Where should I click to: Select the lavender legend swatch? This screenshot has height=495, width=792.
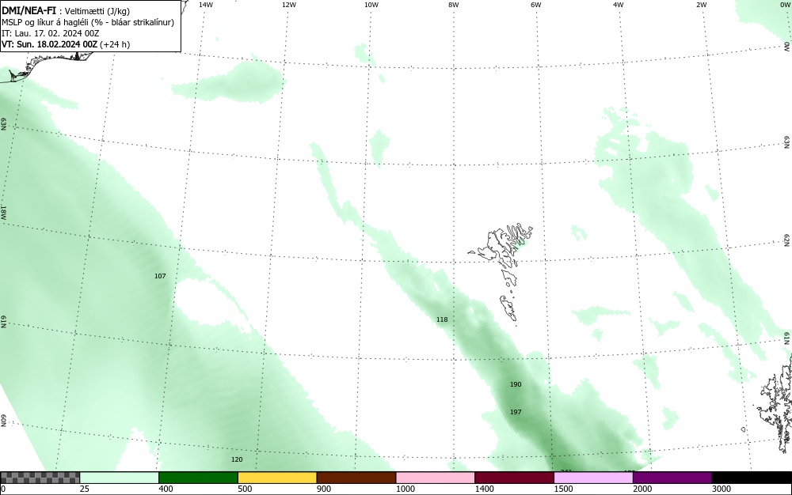(x=593, y=478)
